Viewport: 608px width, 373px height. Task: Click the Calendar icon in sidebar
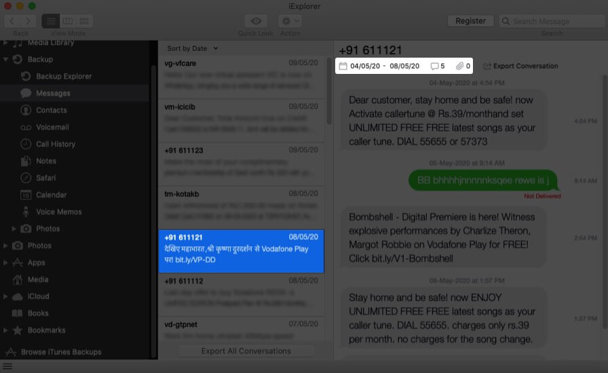[26, 195]
